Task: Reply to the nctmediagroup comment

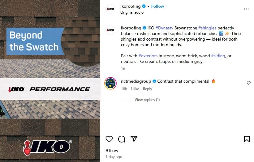Action: (x=147, y=89)
